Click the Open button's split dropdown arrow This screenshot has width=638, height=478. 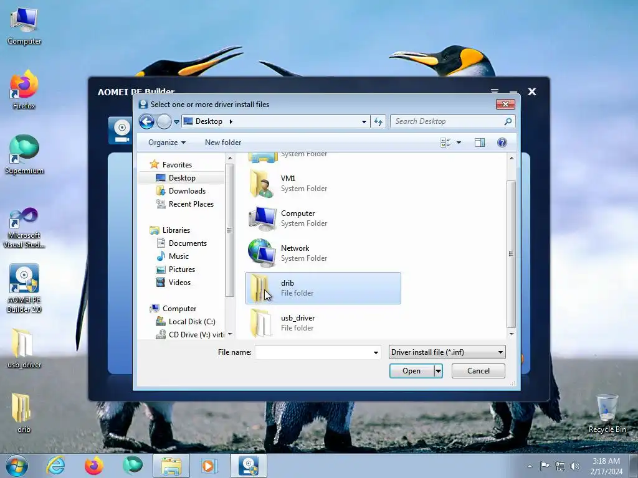(438, 371)
